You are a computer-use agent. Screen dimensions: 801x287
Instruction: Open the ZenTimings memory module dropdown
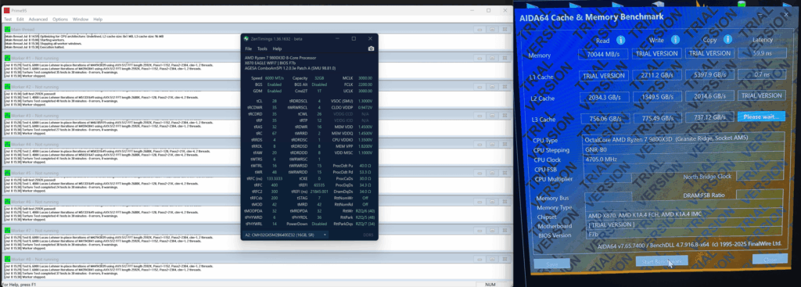tap(286, 235)
